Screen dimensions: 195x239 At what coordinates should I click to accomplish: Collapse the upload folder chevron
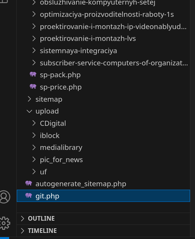[29, 111]
